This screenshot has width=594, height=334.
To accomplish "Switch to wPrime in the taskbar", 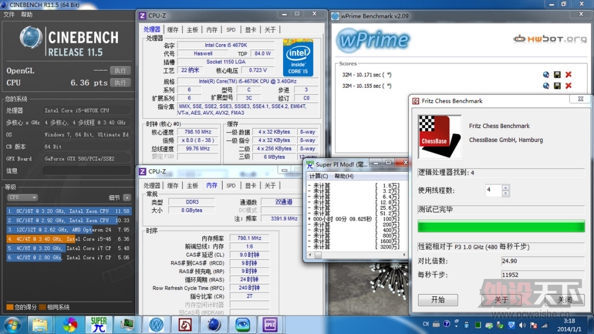I will click(156, 325).
